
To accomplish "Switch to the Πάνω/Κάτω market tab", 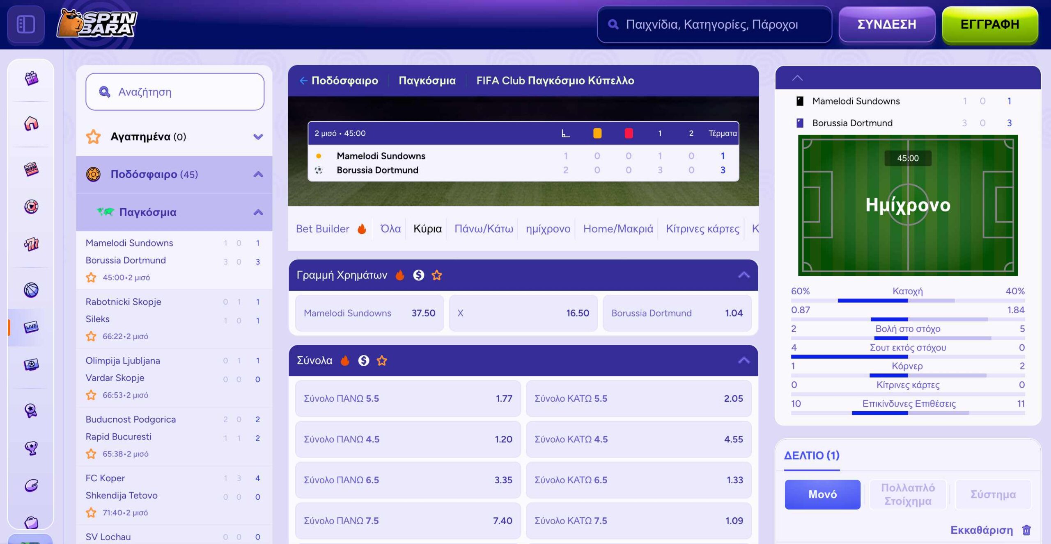I will [x=483, y=229].
